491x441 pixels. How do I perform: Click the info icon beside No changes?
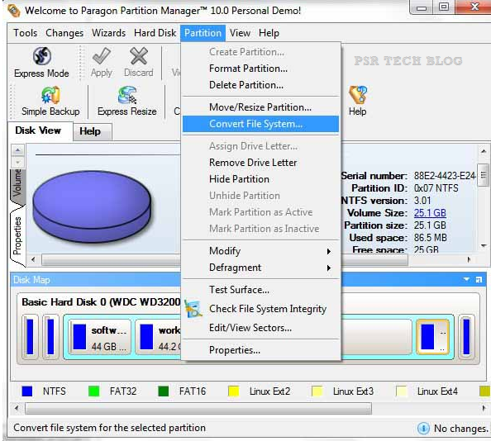coord(423,428)
